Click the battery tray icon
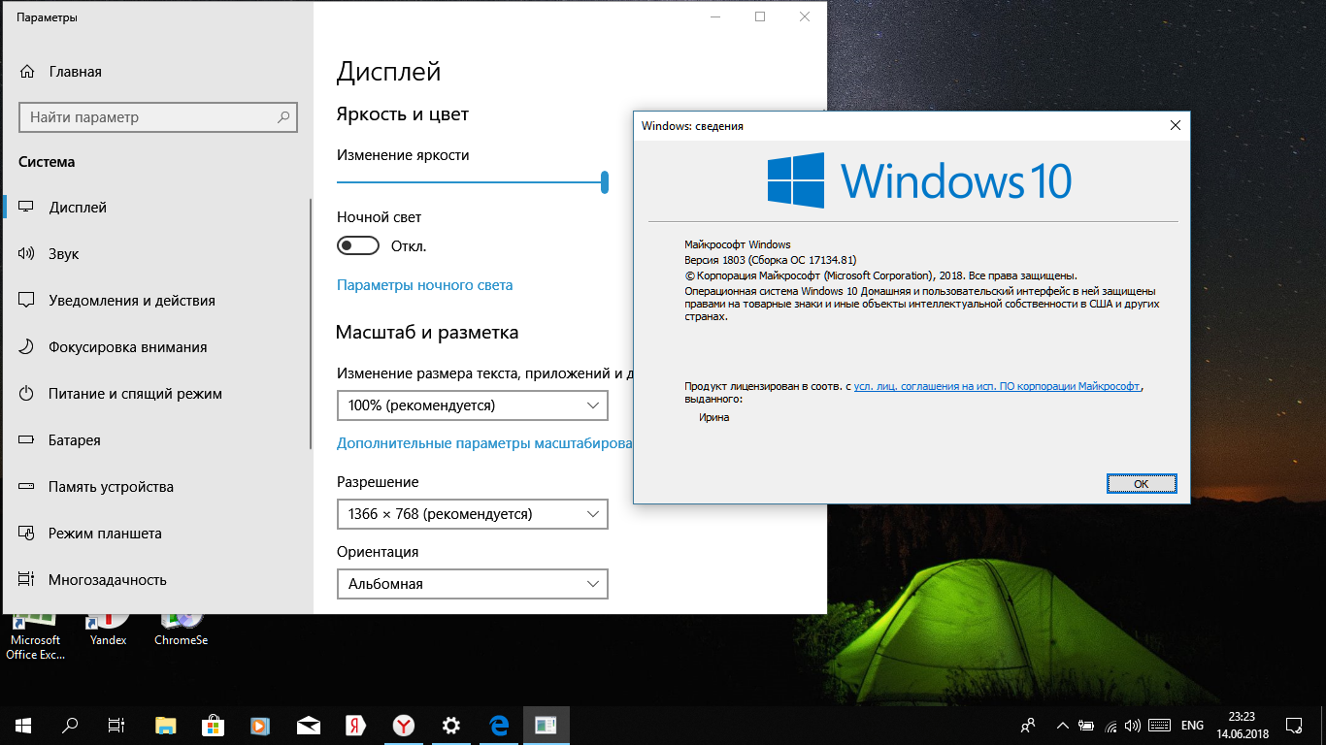The image size is (1326, 745). click(x=1087, y=726)
